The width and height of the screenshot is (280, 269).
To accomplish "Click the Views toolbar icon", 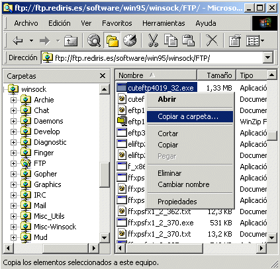I will click(252, 41).
